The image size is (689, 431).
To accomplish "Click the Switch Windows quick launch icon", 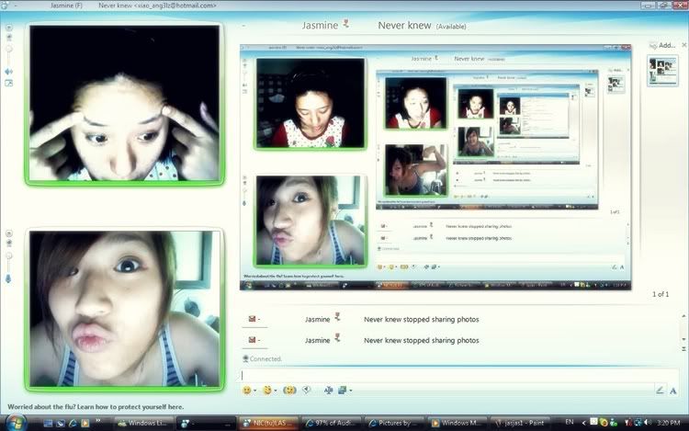I will [61, 423].
